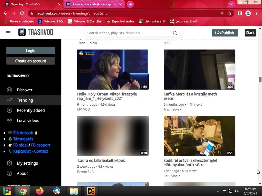Click the Kaffka Merci és a kristály title
262x196 pixels.
pyautogui.click(x=190, y=96)
